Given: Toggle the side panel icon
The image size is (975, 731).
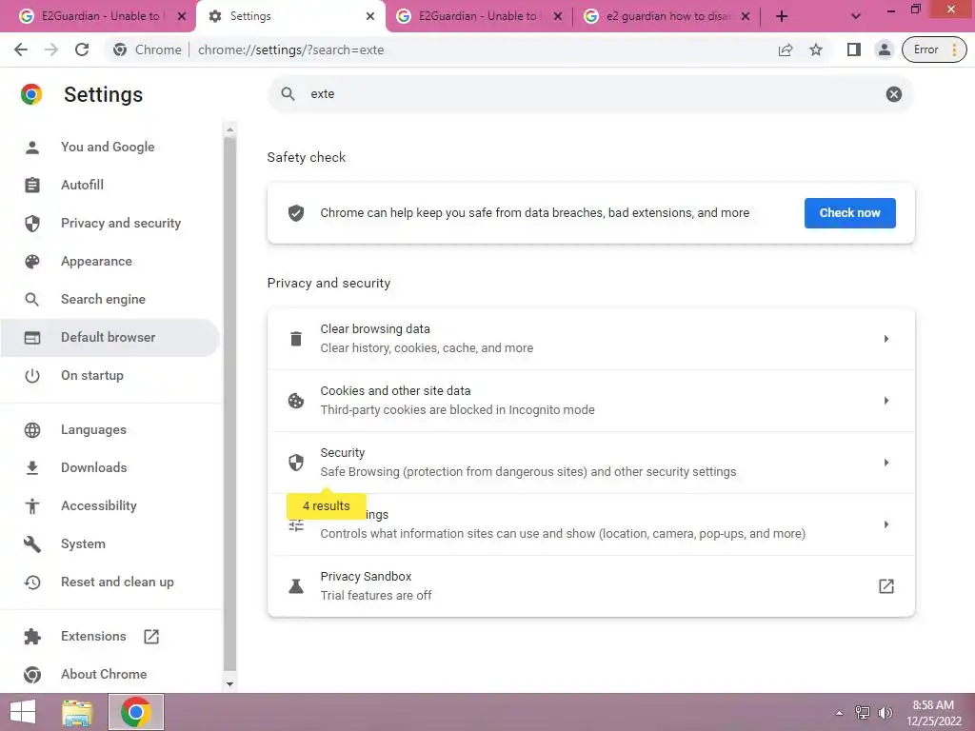Looking at the screenshot, I should [854, 49].
